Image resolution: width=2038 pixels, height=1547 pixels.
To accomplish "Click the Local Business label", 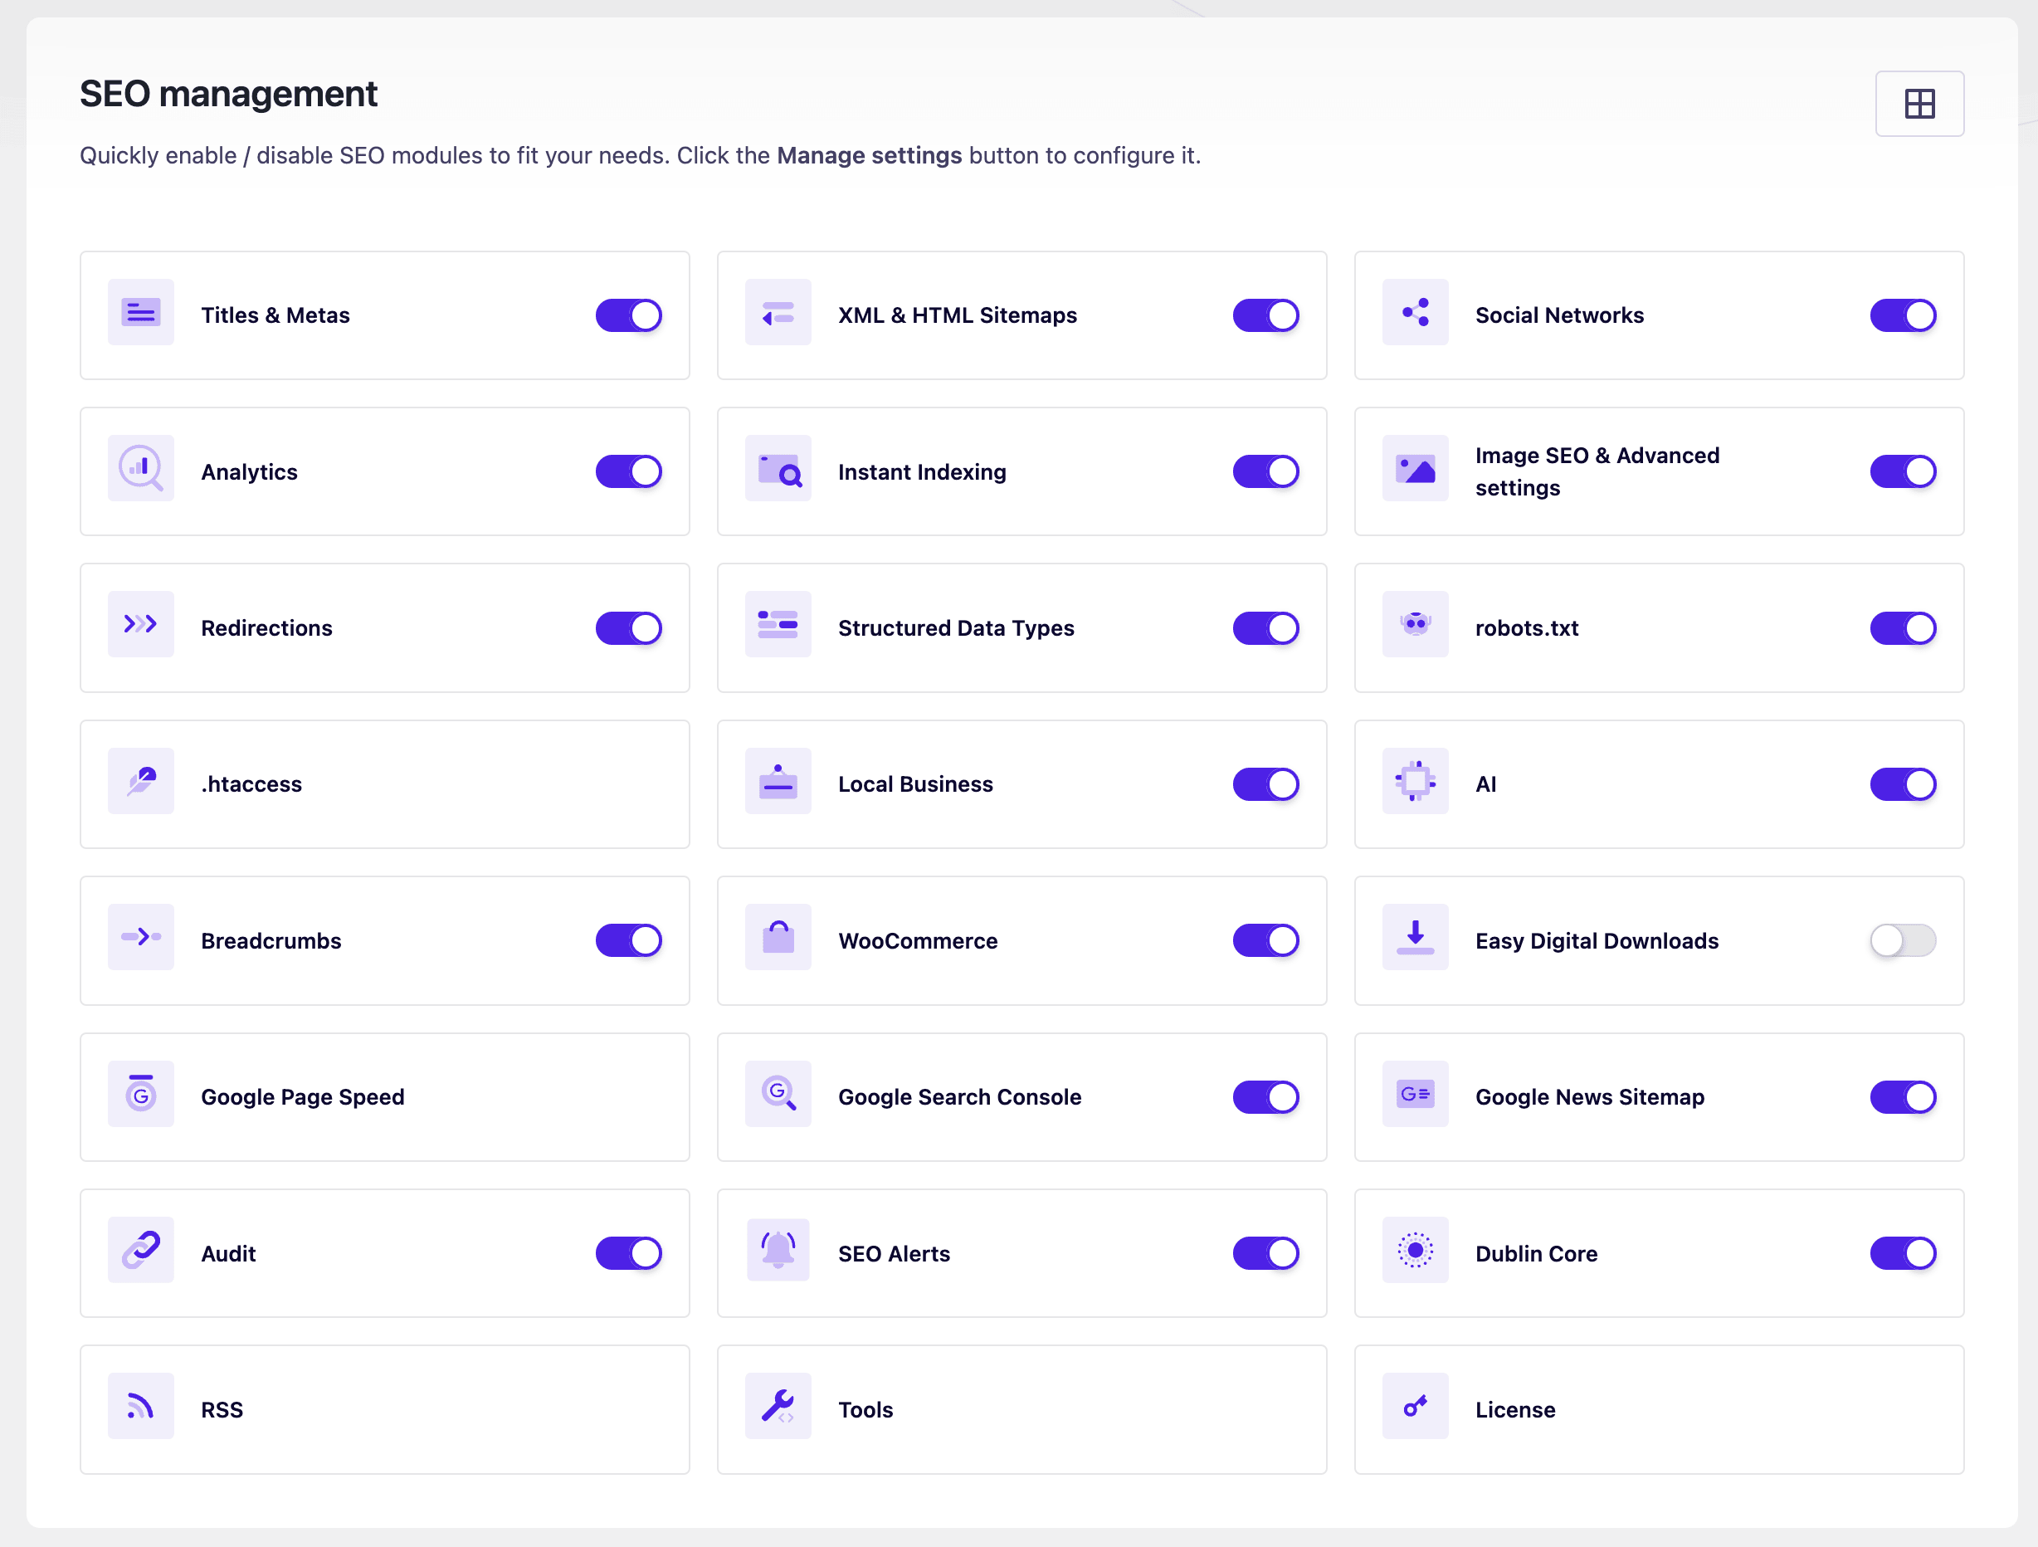I will coord(915,784).
